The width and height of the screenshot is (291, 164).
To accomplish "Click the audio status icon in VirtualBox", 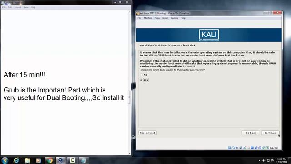I will coord(237,148).
